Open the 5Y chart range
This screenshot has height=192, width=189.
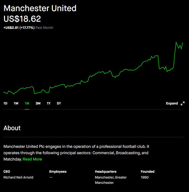click(x=59, y=103)
